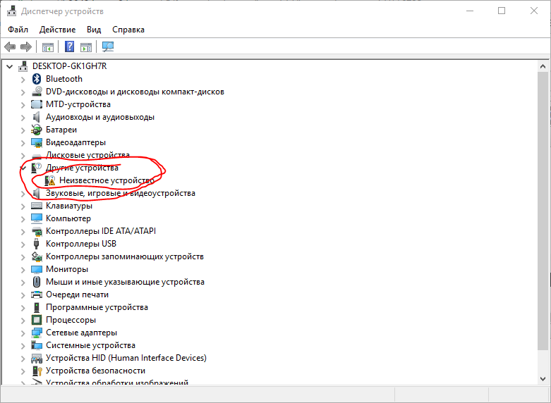551x403 pixels.
Task: Select the Видеоадаптеры label
Action: click(75, 142)
